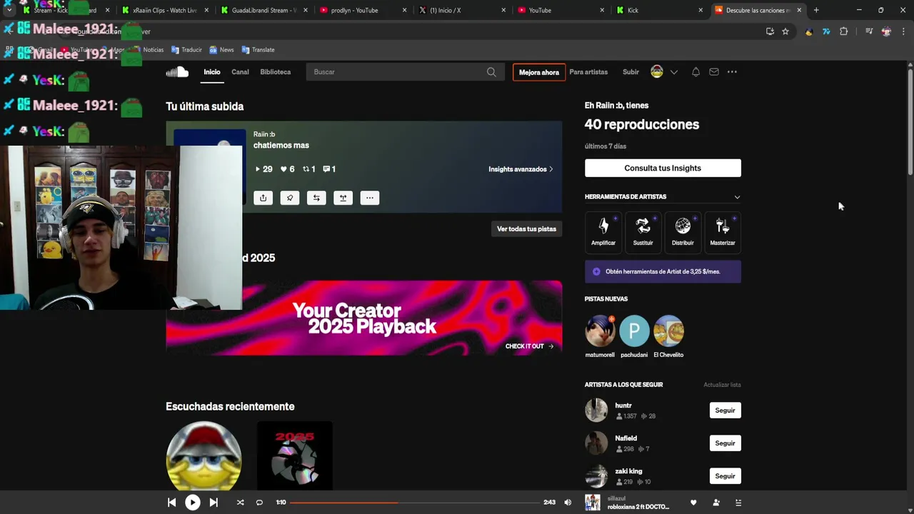The height and width of the screenshot is (514, 914).
Task: Open the header more-options ellipsis
Action: pos(732,72)
